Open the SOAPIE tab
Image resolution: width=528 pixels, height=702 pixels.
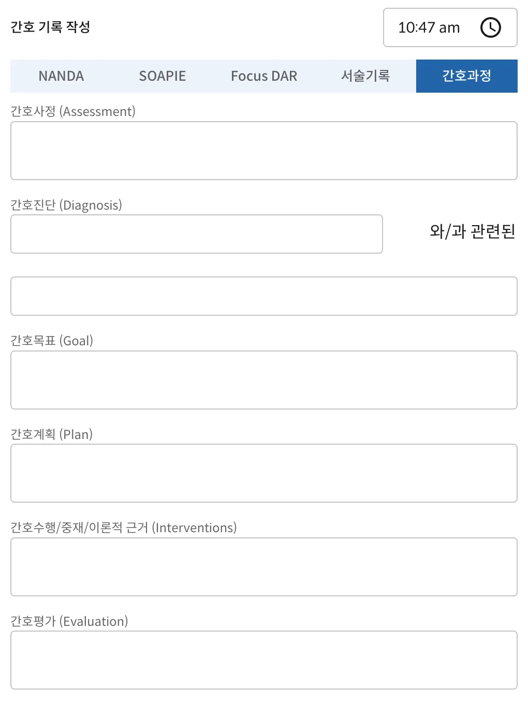162,76
